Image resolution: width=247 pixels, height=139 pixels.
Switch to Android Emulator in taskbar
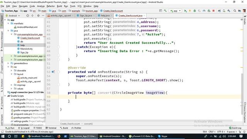click(113, 136)
